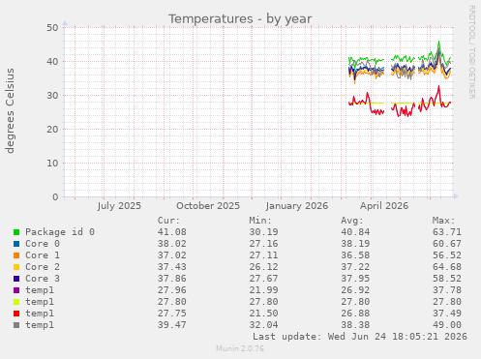Click the 'Core 3' legend label
Screen dimensions: 481x359
click(x=43, y=279)
